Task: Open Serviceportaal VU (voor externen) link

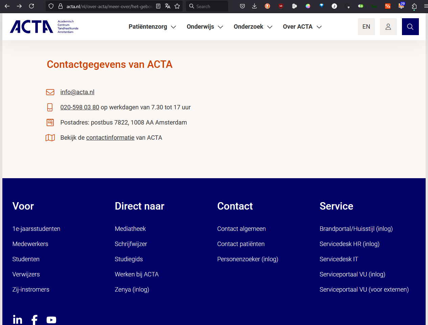Action: point(364,290)
